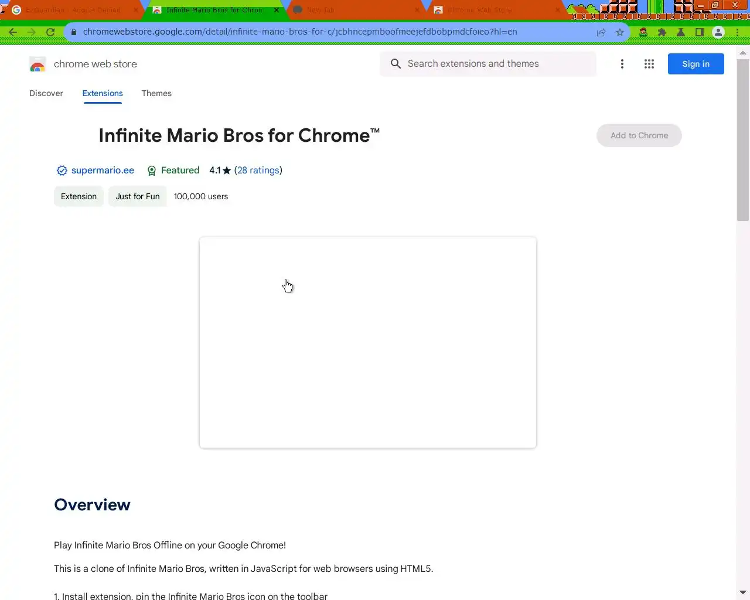Close the Infinite Mario Bros tab
Image resolution: width=750 pixels, height=600 pixels.
click(x=277, y=10)
